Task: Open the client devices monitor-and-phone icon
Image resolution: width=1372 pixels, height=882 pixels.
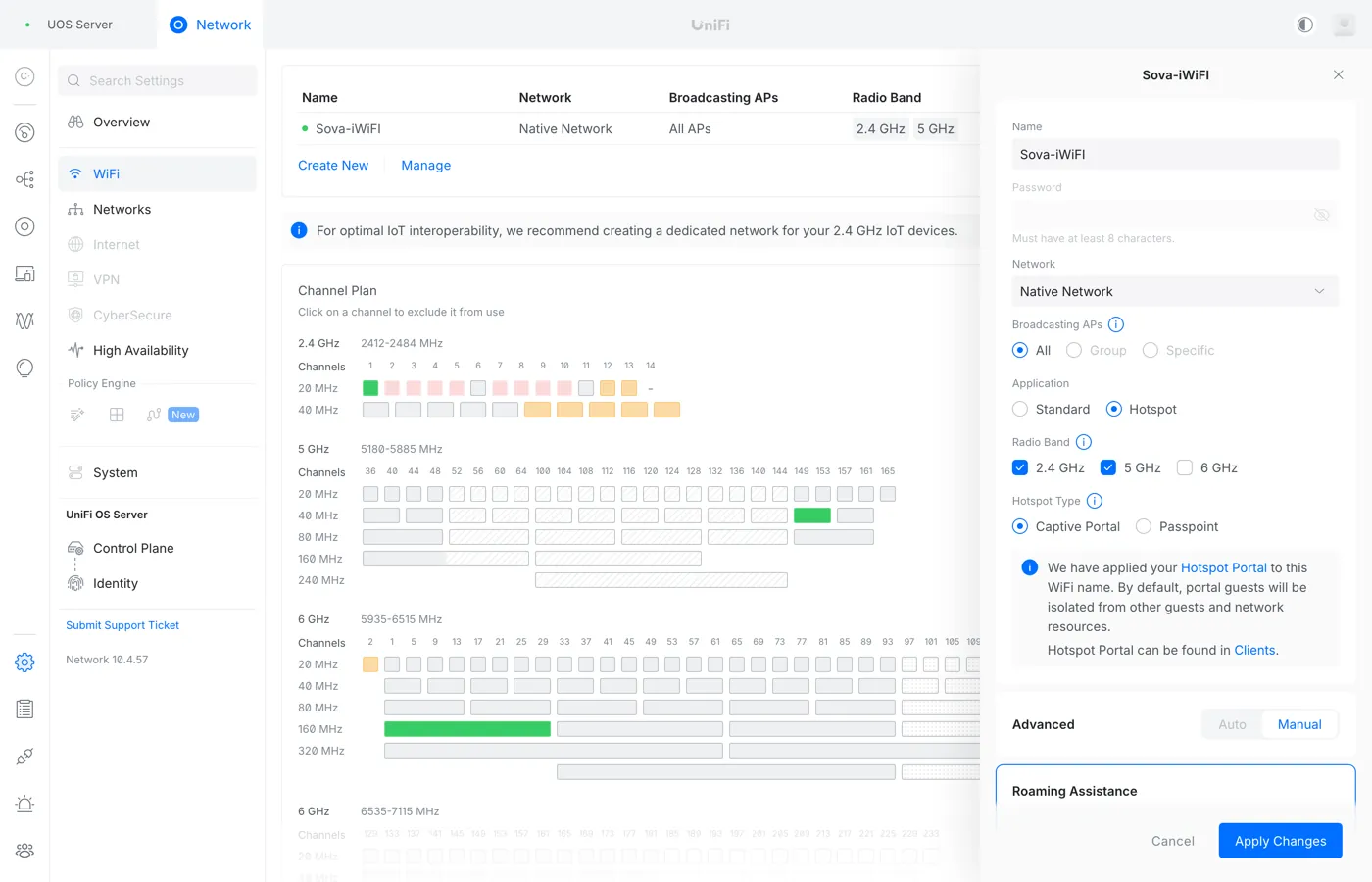Action: pyautogui.click(x=25, y=273)
